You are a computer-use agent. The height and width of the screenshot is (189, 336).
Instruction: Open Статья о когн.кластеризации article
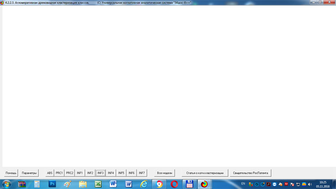tap(205, 173)
